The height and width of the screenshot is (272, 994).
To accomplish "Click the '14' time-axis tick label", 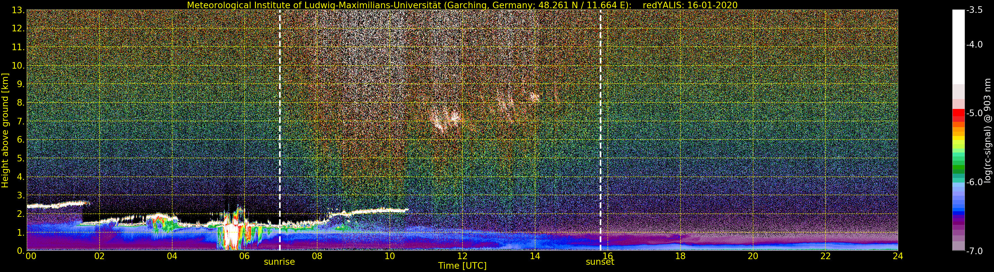I will coord(535,256).
